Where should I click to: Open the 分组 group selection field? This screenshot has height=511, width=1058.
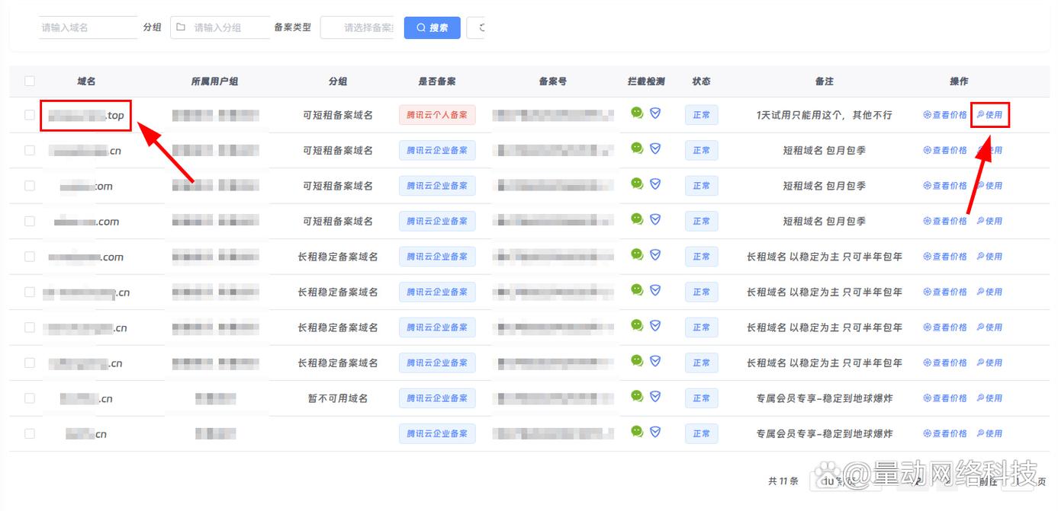click(220, 26)
